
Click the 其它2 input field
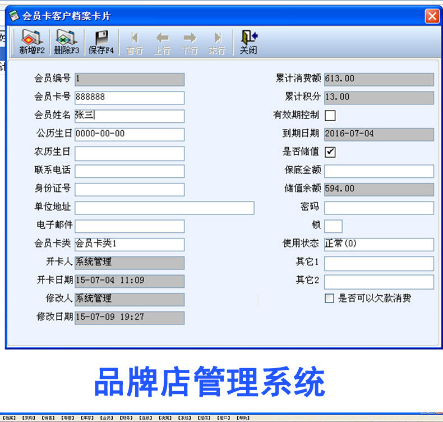click(379, 281)
